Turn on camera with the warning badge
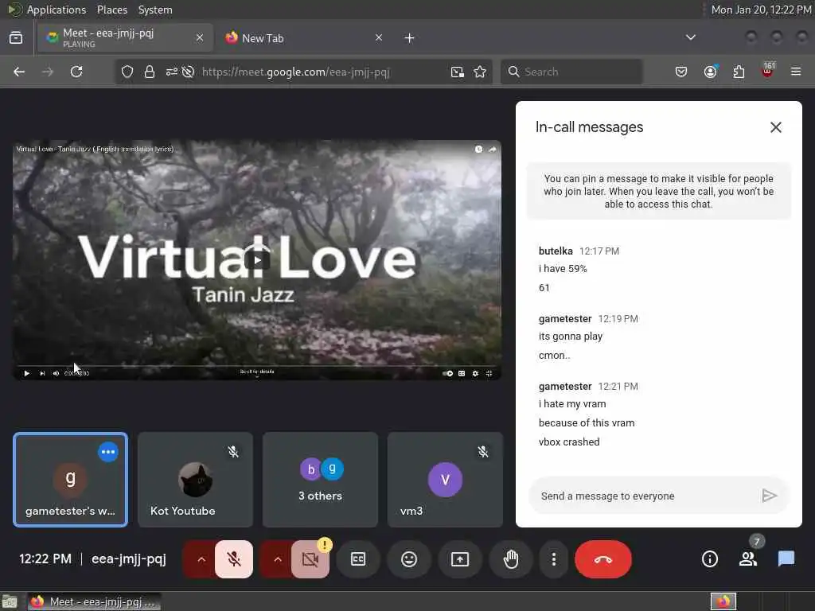This screenshot has width=815, height=611. tap(310, 559)
